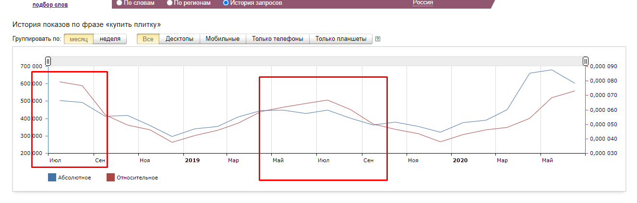The height and width of the screenshot is (203, 637).
Task: Show Все device types
Action: [148, 39]
